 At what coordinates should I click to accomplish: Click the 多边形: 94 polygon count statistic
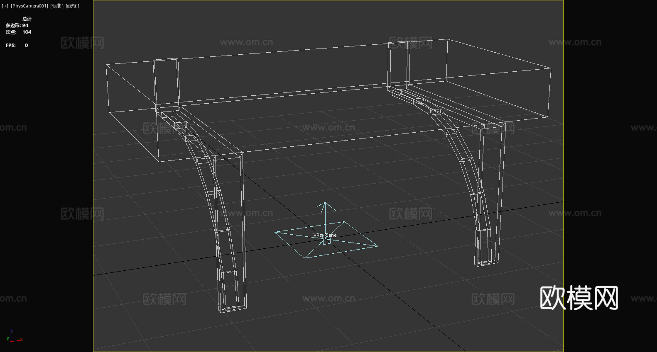tap(17, 25)
